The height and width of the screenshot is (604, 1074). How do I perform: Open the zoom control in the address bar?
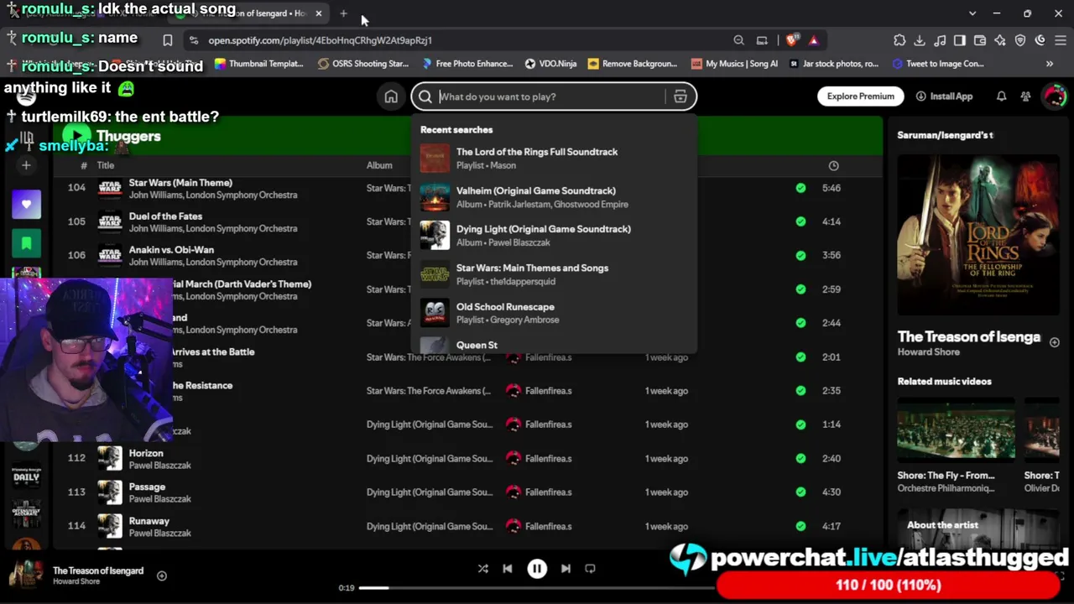(x=738, y=40)
